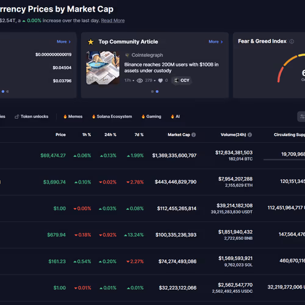The height and width of the screenshot is (305, 305).
Task: Open the Binance article thumbnail
Action: 102,68
